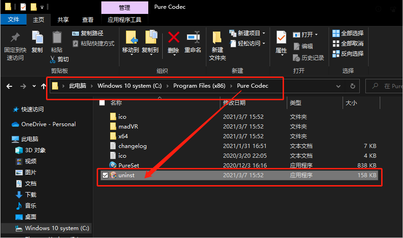Open the File (文件) tab
The width and height of the screenshot is (403, 238).
(13, 19)
